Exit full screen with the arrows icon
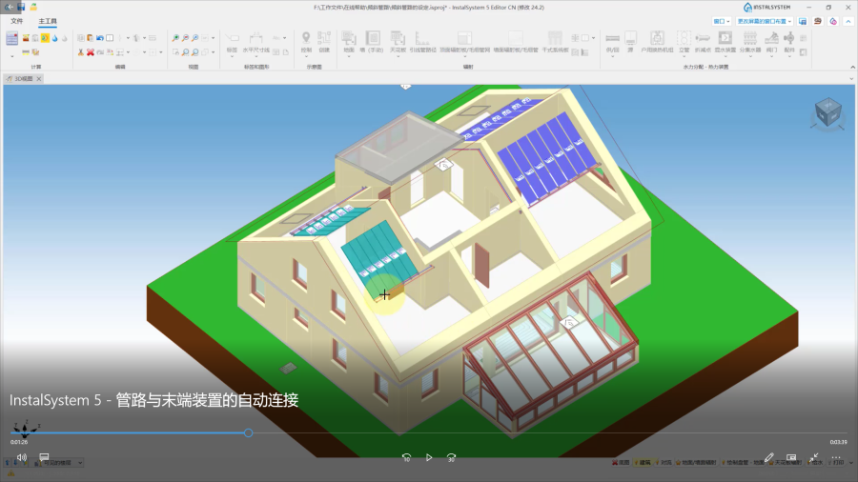Screen dimensions: 858x482 click(x=814, y=457)
